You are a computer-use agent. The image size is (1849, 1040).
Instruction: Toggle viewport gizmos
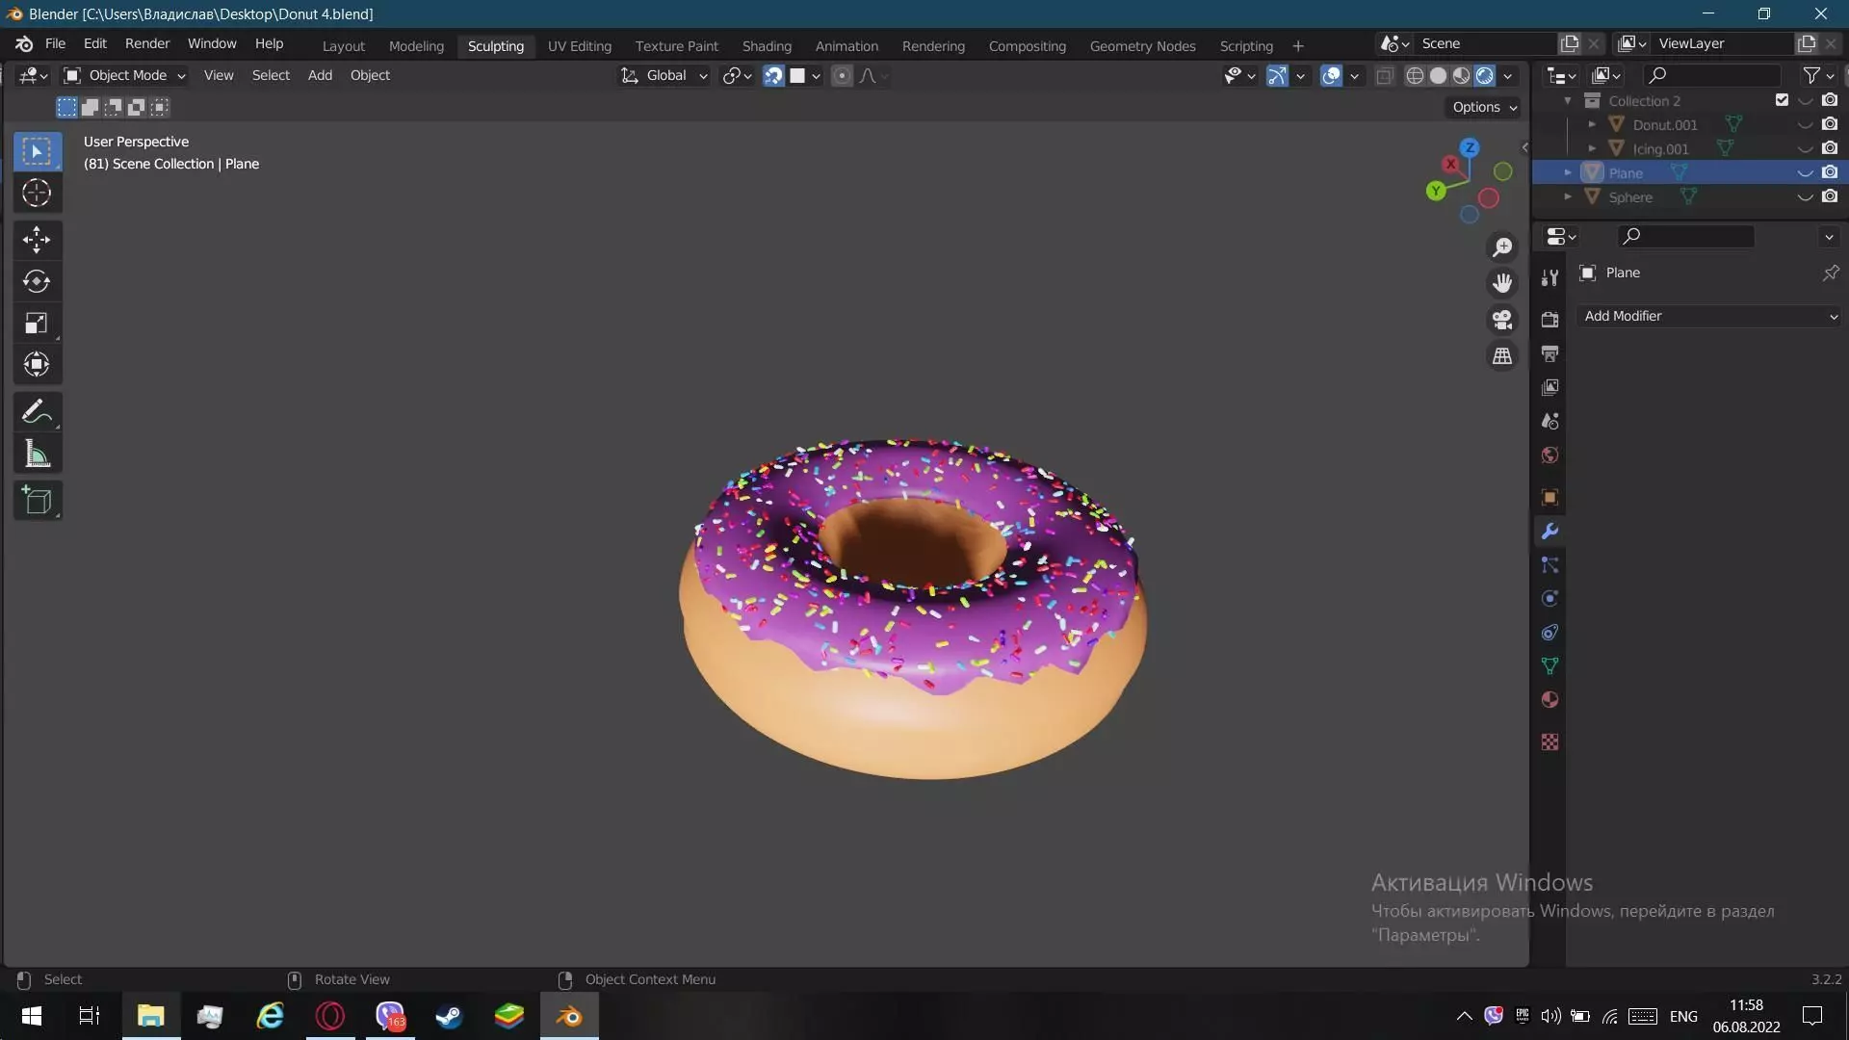point(1277,75)
